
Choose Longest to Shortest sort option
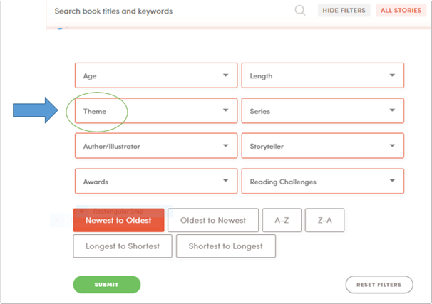tap(122, 246)
